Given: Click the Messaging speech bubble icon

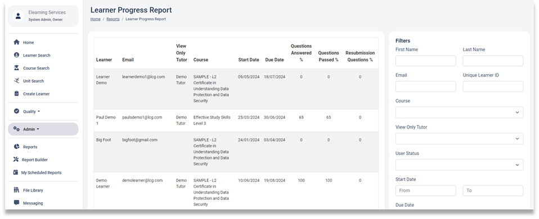Looking at the screenshot, I should tap(16, 203).
